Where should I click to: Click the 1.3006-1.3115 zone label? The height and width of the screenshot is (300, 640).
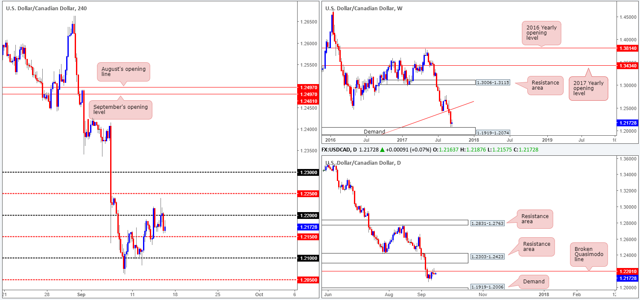(x=493, y=82)
